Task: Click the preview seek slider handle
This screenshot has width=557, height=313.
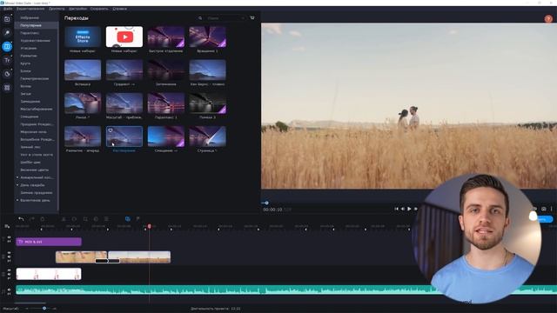Action: [x=266, y=203]
